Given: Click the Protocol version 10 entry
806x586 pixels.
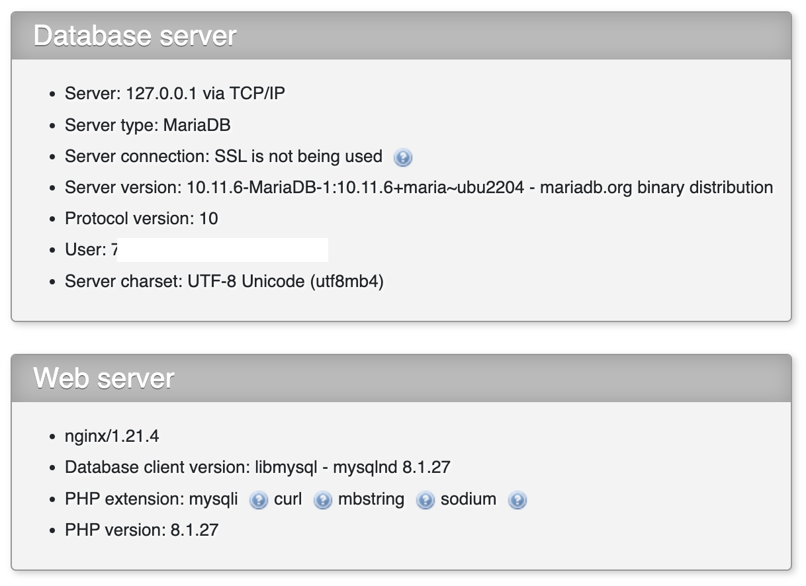Looking at the screenshot, I should [141, 219].
